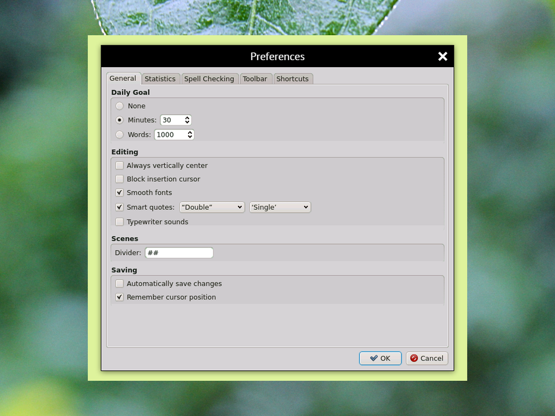
Task: Disable Smooth fonts checkbox
Action: click(x=120, y=193)
